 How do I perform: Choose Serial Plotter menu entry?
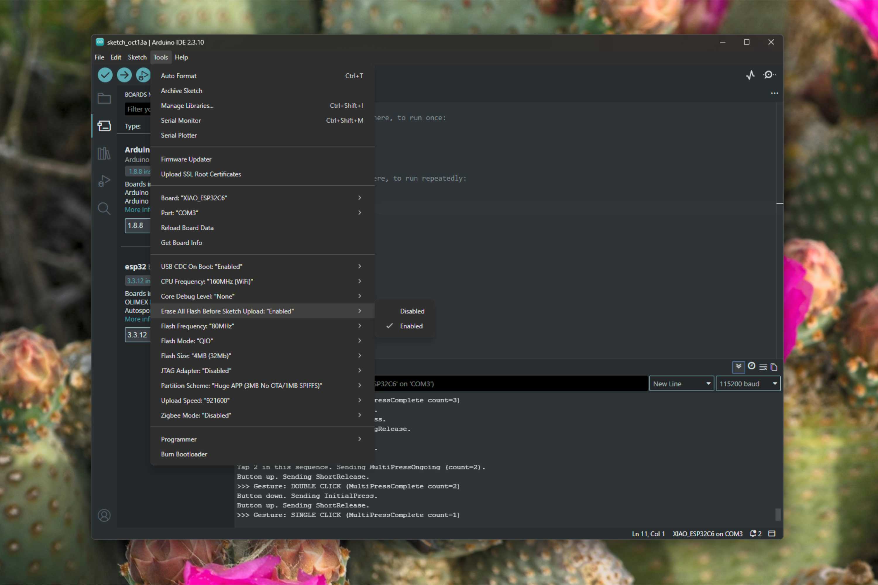coord(262,135)
